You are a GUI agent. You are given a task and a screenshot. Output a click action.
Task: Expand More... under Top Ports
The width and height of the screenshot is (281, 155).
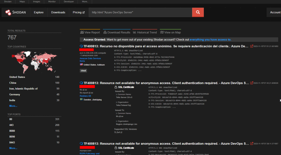pyautogui.click(x=13, y=148)
